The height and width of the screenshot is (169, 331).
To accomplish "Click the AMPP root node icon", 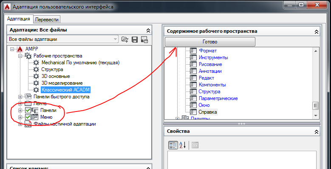I will pyautogui.click(x=20, y=49).
